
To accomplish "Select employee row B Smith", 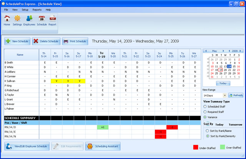I will 102,63.
